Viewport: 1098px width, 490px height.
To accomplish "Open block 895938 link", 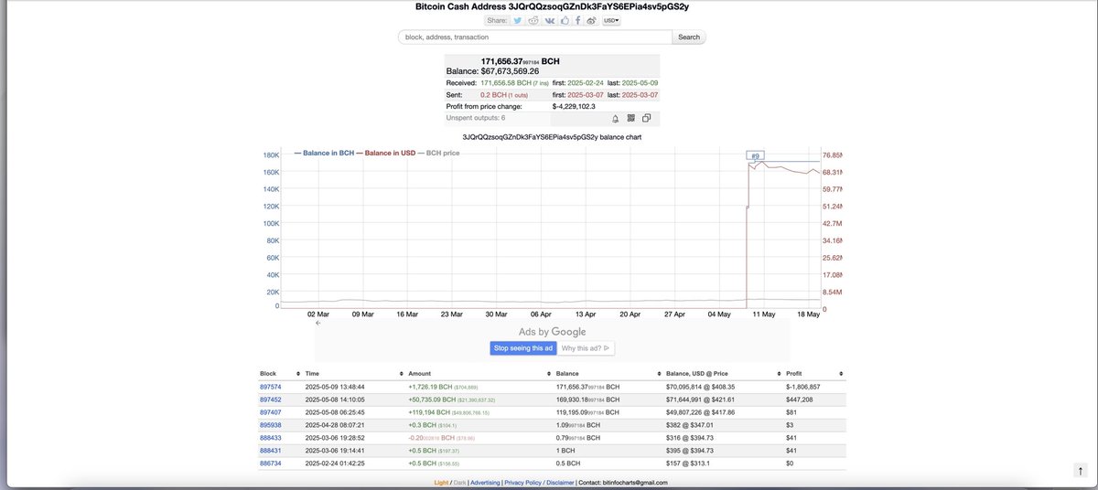I will coord(271,425).
